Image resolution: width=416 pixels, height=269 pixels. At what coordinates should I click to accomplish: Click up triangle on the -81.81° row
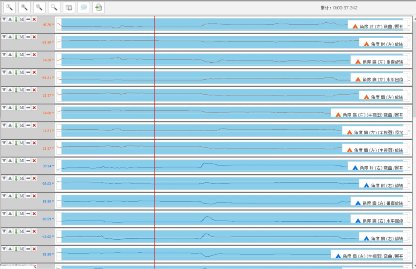[10, 72]
